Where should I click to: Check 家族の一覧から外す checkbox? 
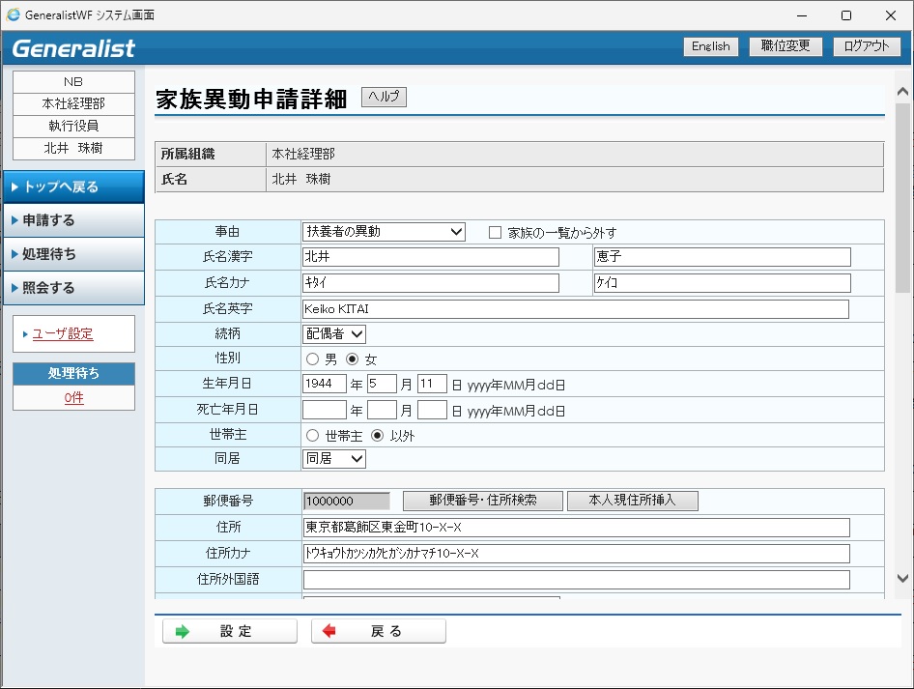pos(496,233)
